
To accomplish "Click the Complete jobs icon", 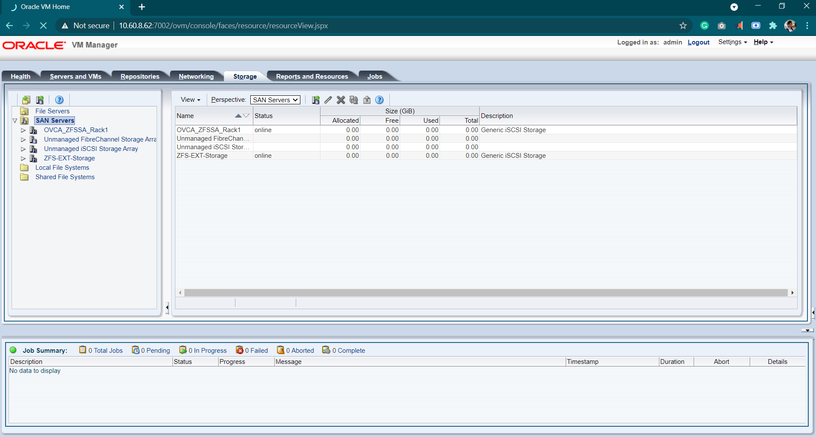I will pos(326,350).
